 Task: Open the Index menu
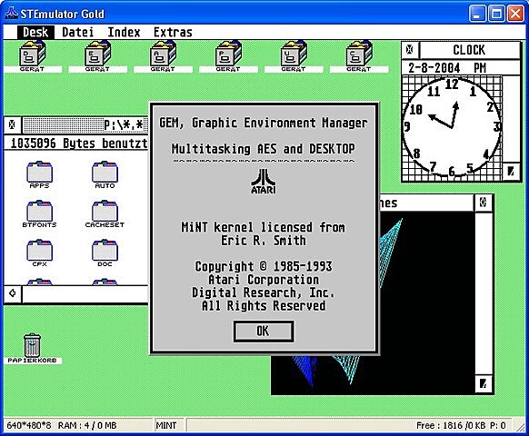pyautogui.click(x=124, y=33)
